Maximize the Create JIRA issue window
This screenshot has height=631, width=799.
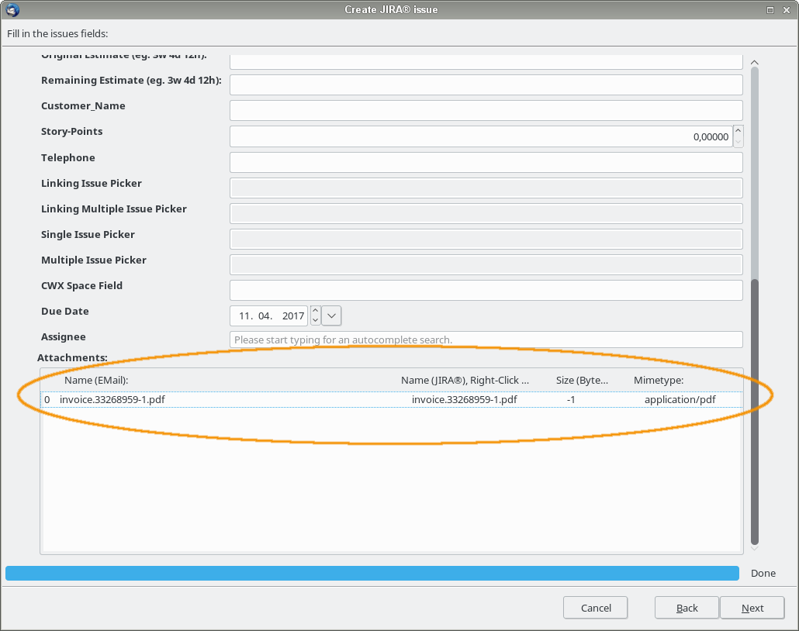pos(770,10)
